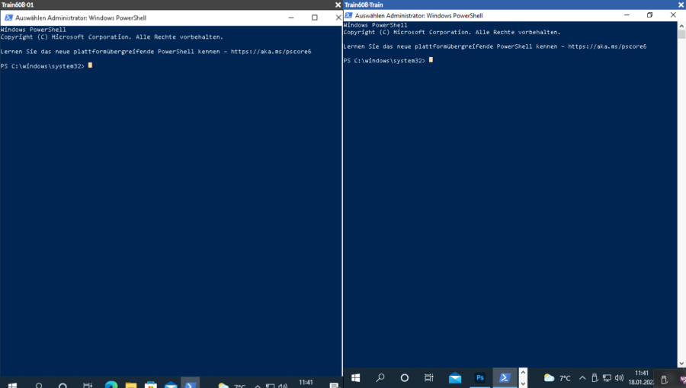Image resolution: width=686 pixels, height=388 pixels.
Task: Click safely-remove USB tray icon in Train608-Train
Action: pos(595,378)
